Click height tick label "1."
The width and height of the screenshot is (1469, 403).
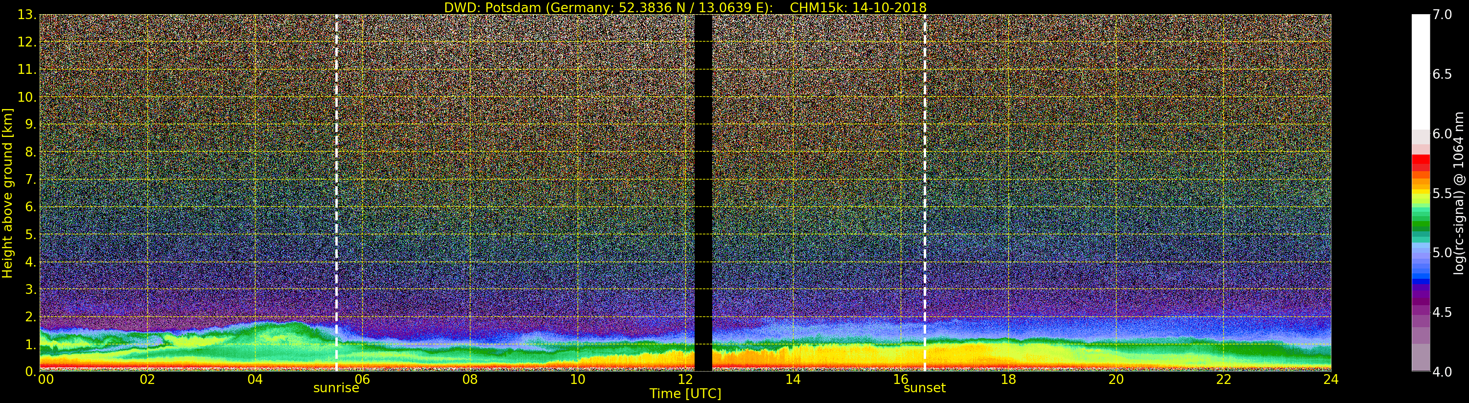31,344
